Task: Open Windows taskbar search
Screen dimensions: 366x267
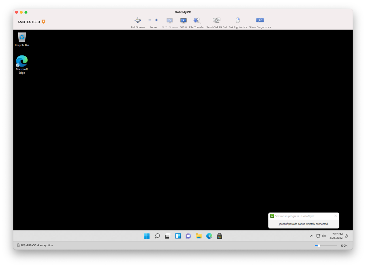Action: (157, 236)
